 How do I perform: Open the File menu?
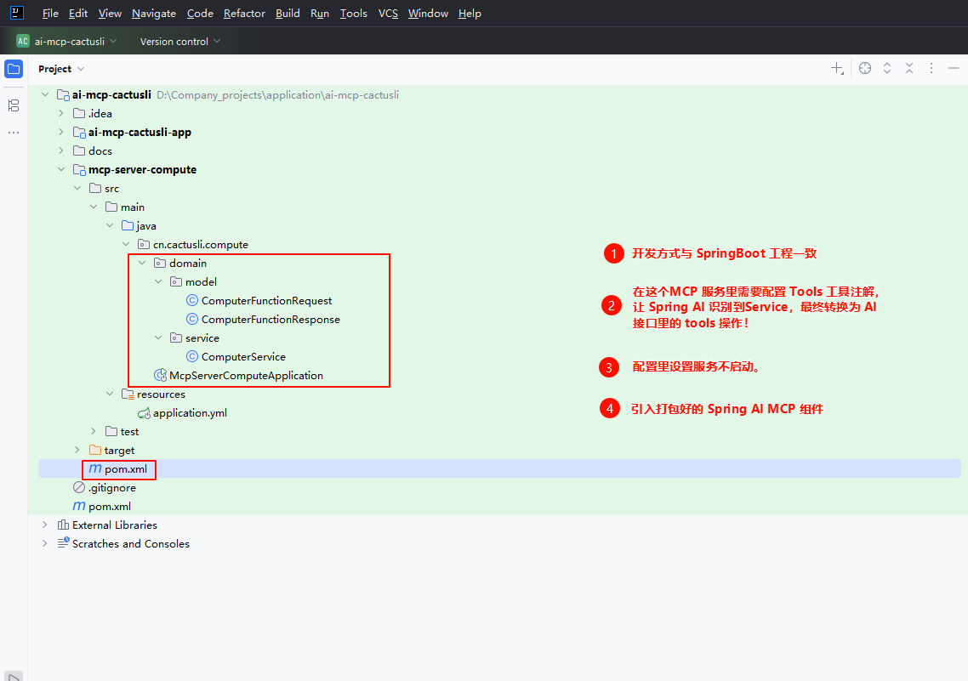click(50, 13)
